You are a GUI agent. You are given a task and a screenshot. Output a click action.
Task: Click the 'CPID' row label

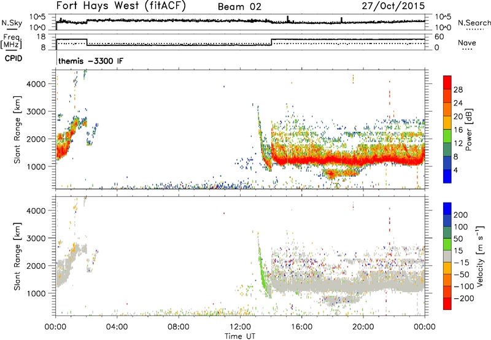14,58
